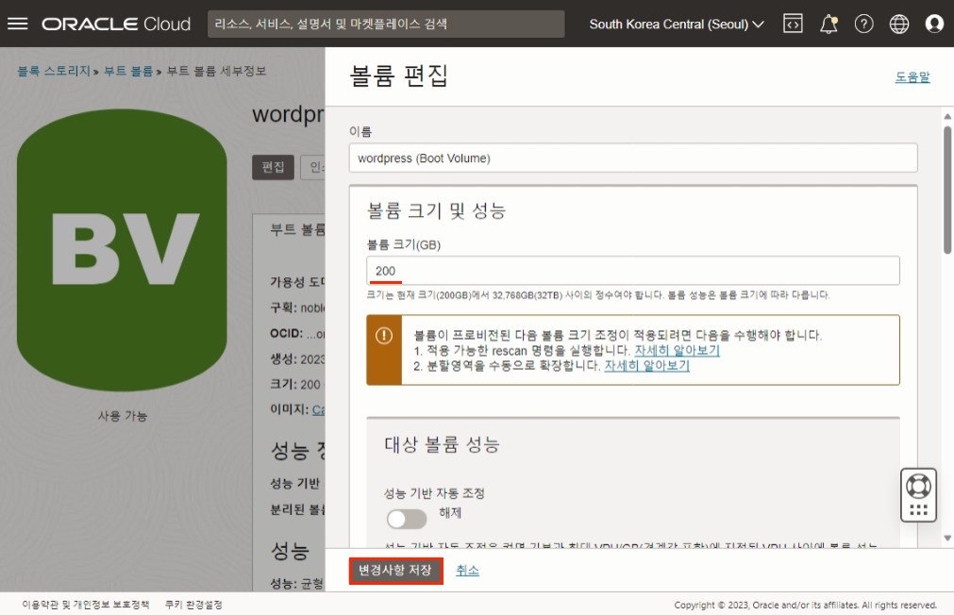
Task: Click the panel vertical scrollbar thumb
Action: coord(947,190)
